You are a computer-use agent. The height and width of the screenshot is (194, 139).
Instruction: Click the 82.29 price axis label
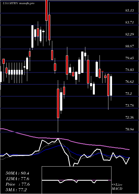tap(130, 34)
